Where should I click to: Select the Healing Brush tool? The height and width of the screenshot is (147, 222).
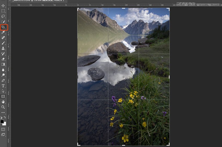point(3,38)
